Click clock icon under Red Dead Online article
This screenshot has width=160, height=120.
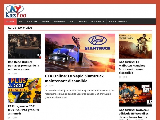[x=9, y=73]
